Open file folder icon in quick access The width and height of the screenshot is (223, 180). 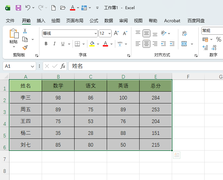click(63, 8)
